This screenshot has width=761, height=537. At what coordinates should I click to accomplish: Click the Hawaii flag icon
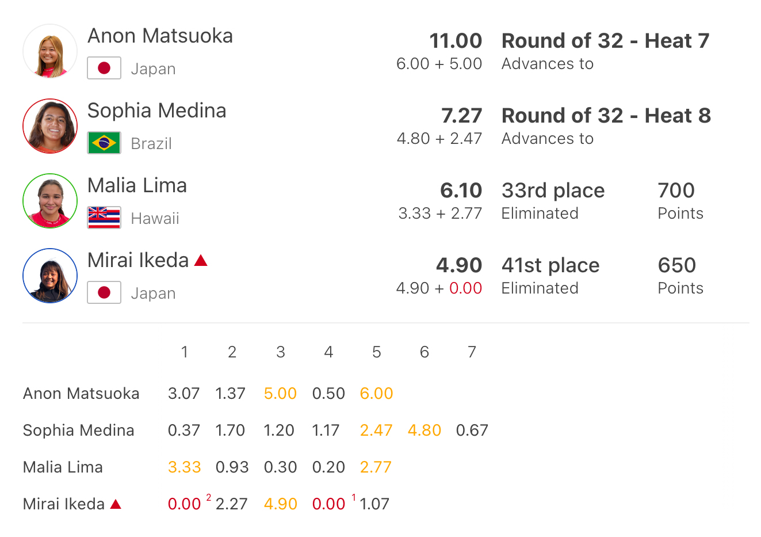104,218
